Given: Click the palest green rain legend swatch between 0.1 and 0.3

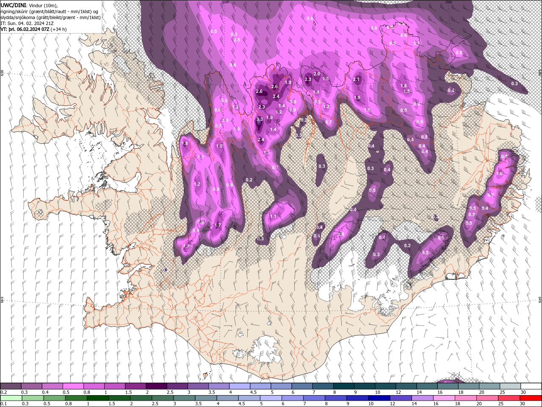Looking at the screenshot, I should pos(11,398).
